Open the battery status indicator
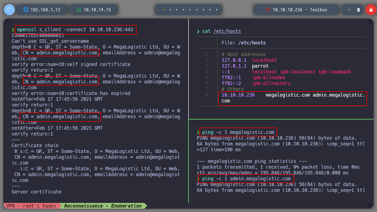The height and width of the screenshot is (212, 377). 359,10
